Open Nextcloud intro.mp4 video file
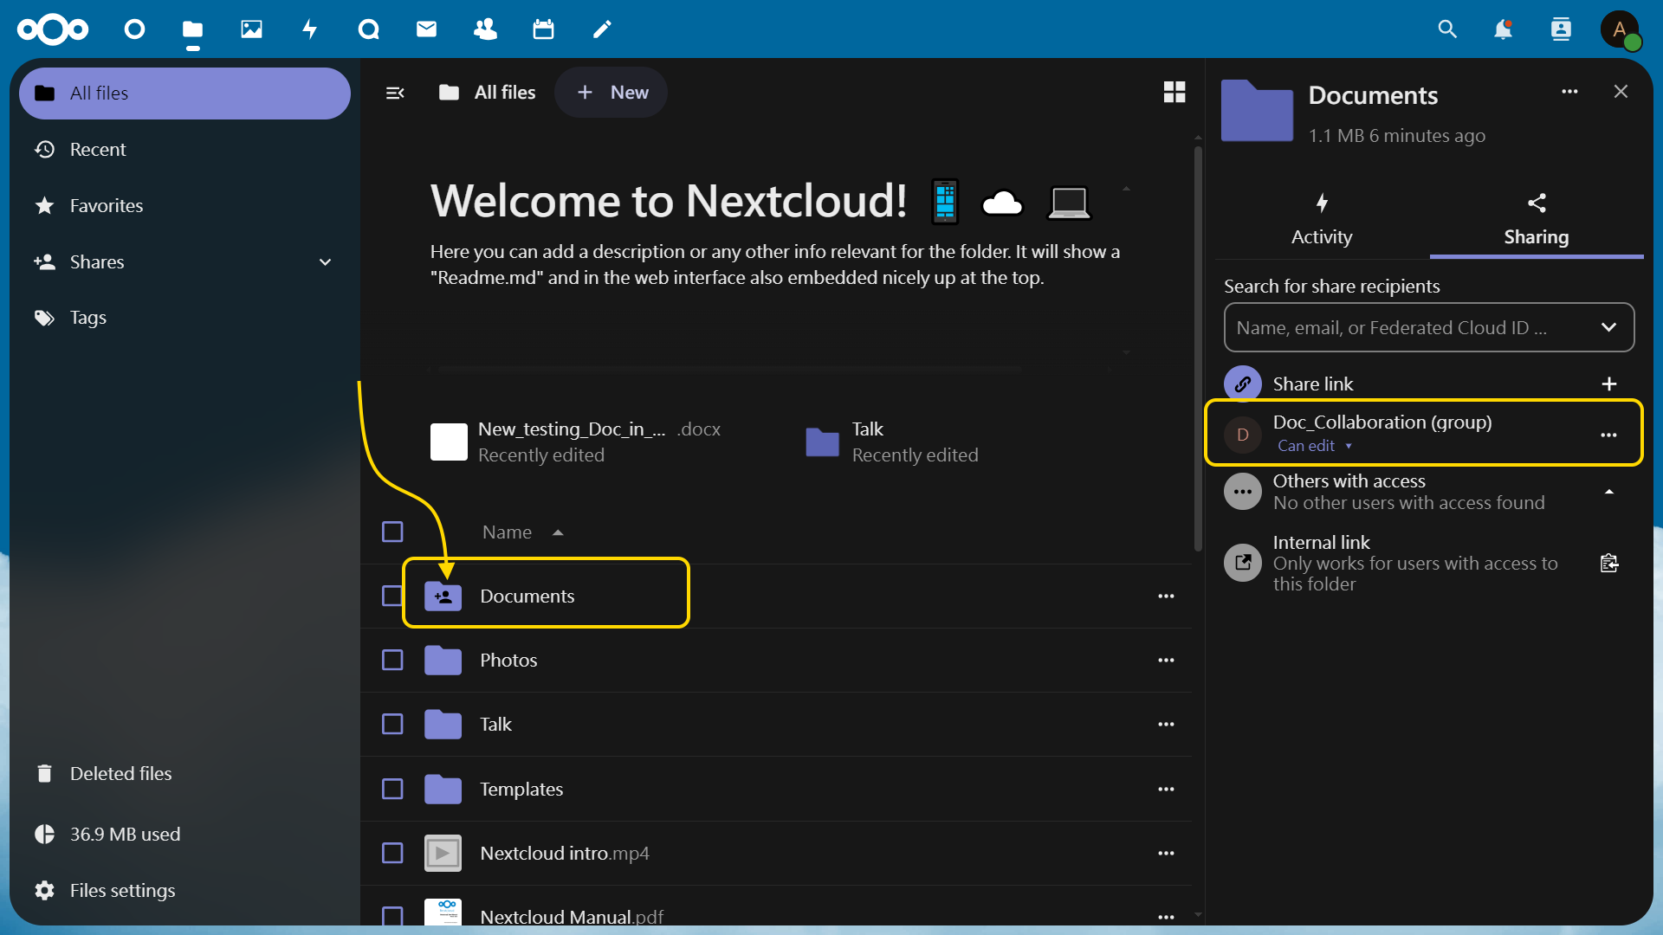This screenshot has height=935, width=1663. point(565,853)
